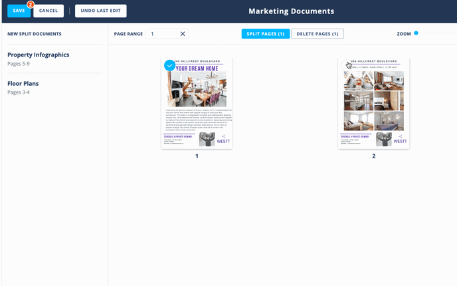The image size is (457, 286).
Task: Clear the page range with the X icon
Action: (183, 34)
